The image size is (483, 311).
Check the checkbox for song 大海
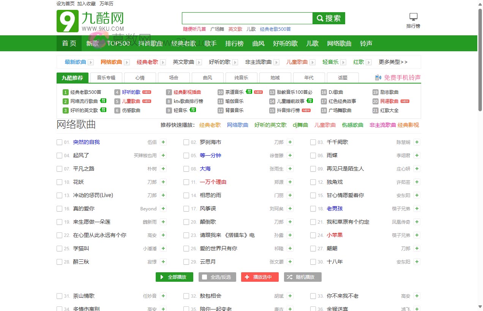186,169
